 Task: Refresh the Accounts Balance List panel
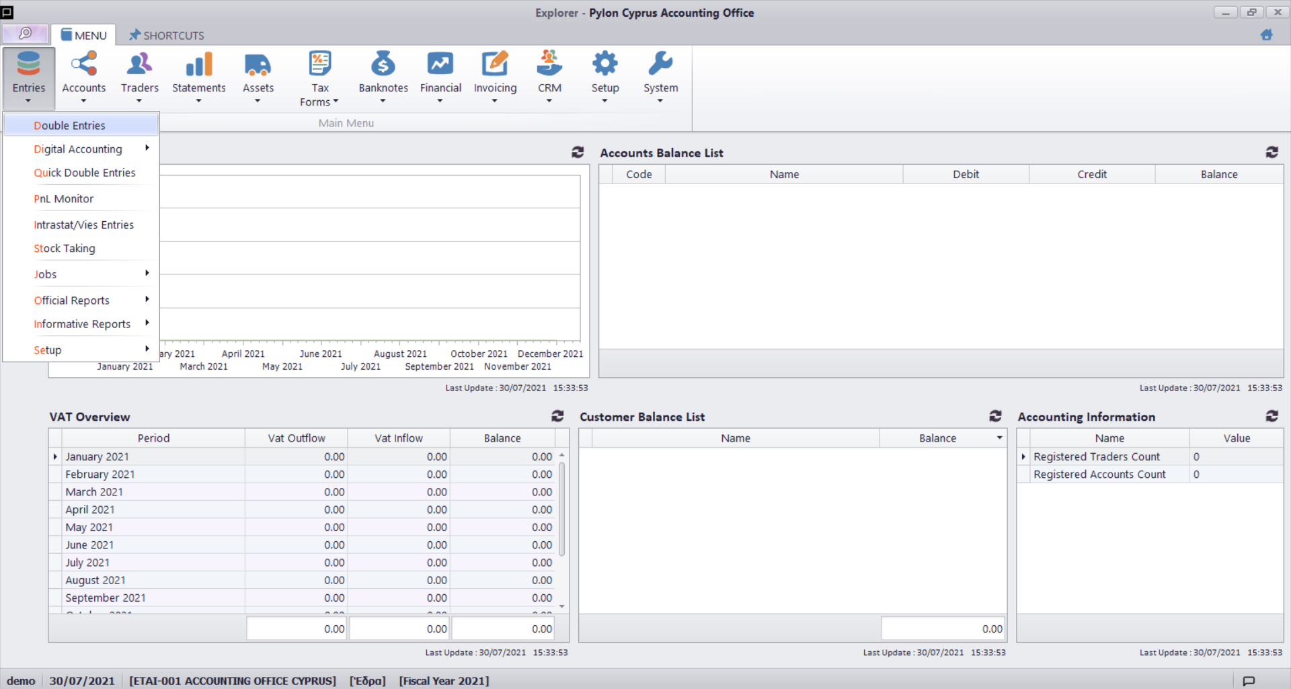click(1272, 153)
